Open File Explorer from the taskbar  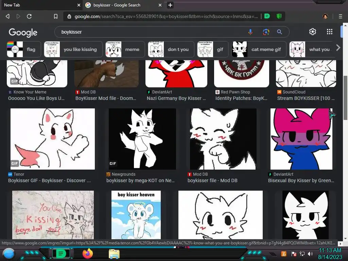pos(114,254)
